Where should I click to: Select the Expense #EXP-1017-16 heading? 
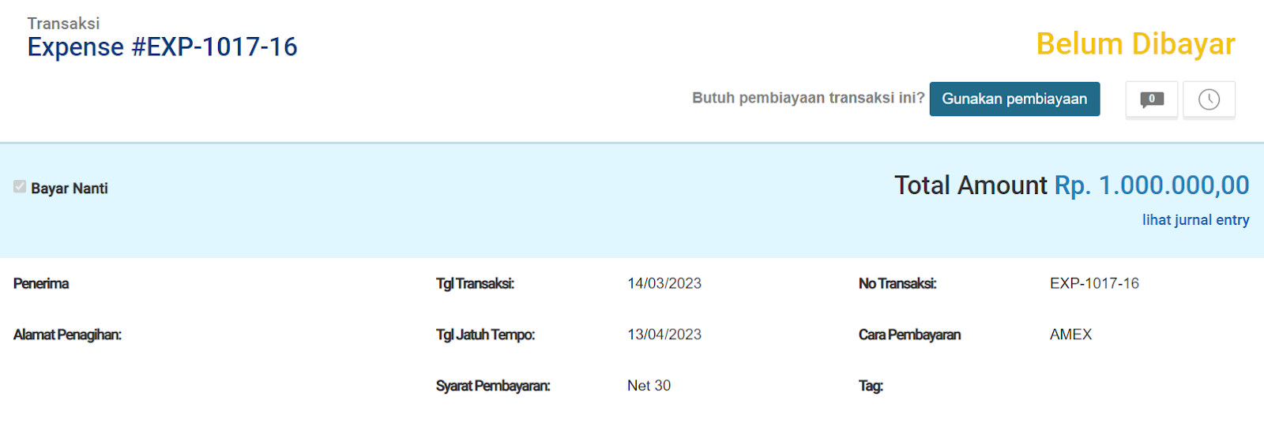[162, 47]
